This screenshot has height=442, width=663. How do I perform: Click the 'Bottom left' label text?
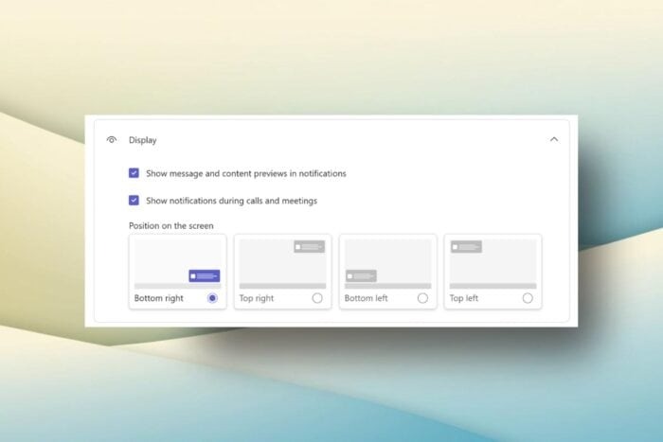[x=366, y=298]
